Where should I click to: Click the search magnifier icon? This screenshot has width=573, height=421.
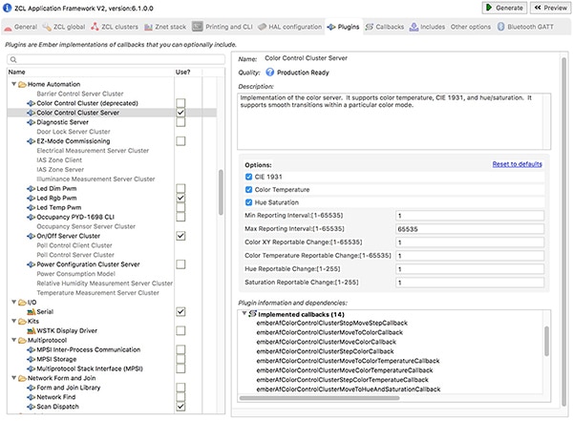[x=11, y=58]
